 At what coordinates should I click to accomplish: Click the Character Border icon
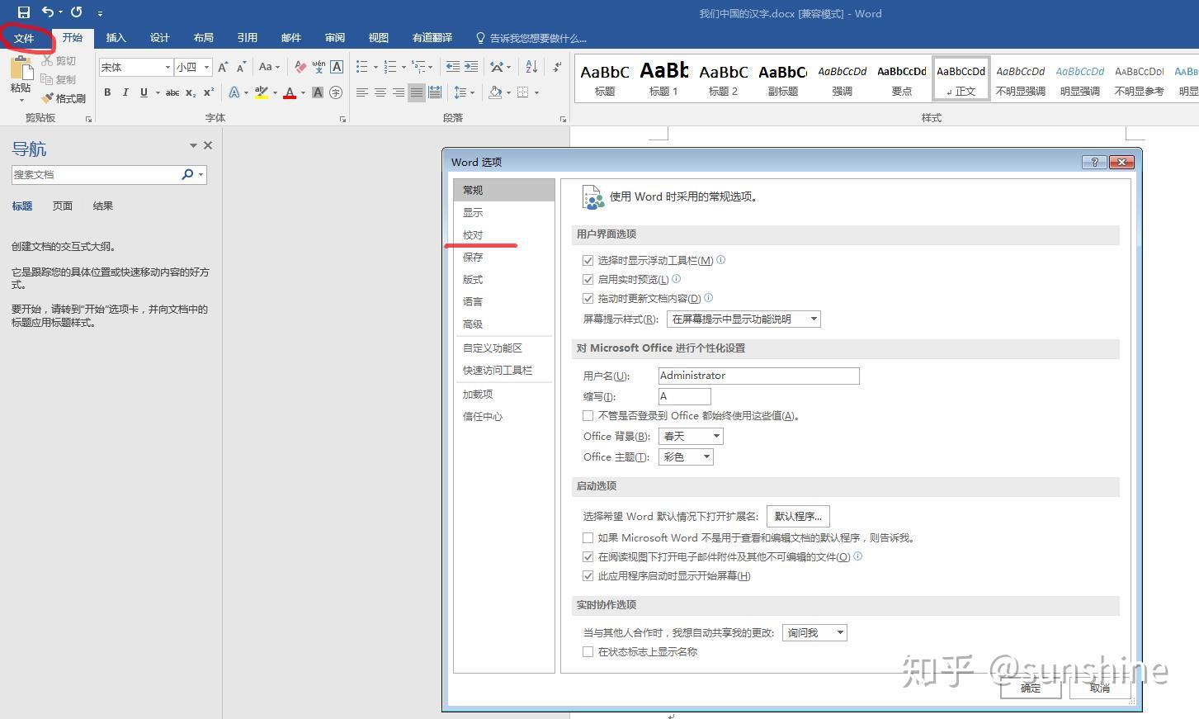(337, 67)
